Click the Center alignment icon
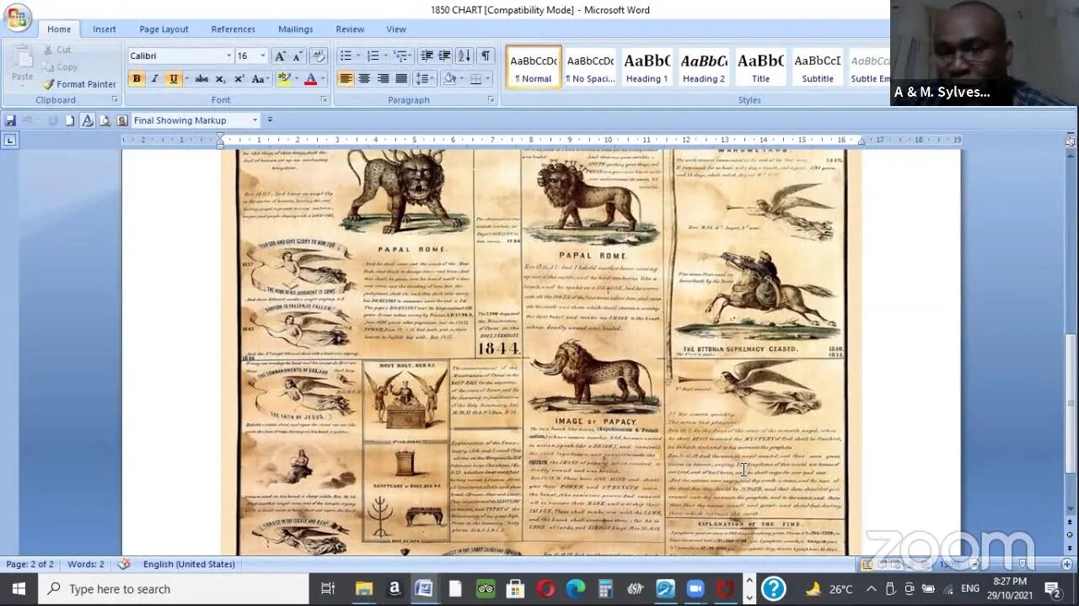The width and height of the screenshot is (1079, 606). coord(364,78)
